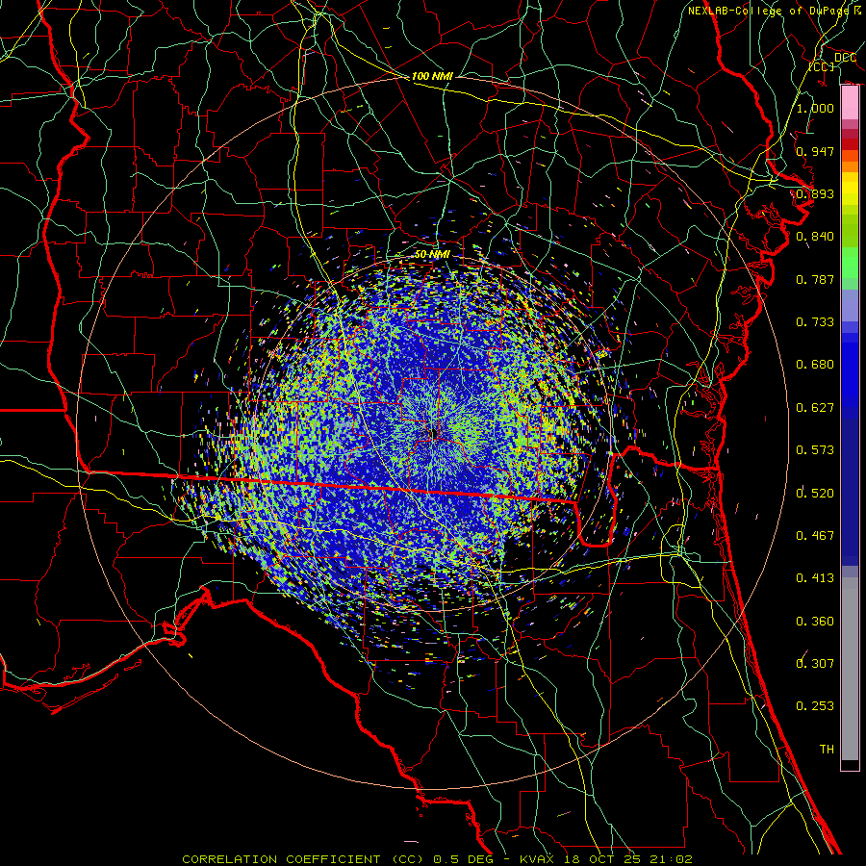Click the 0.467 color scale value
Viewport: 866px width, 866px height.
(x=815, y=536)
